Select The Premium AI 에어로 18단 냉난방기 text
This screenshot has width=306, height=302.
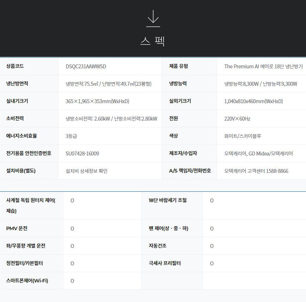(263, 67)
